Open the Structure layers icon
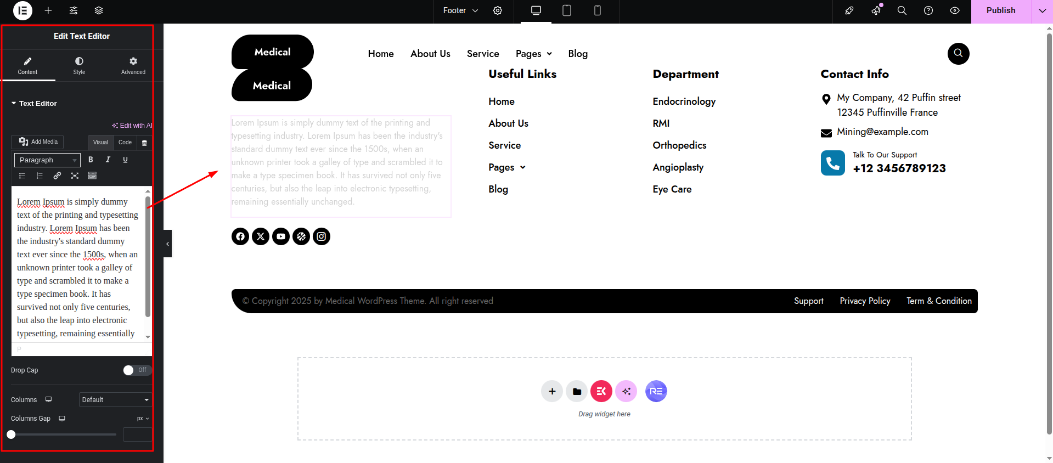 point(99,10)
